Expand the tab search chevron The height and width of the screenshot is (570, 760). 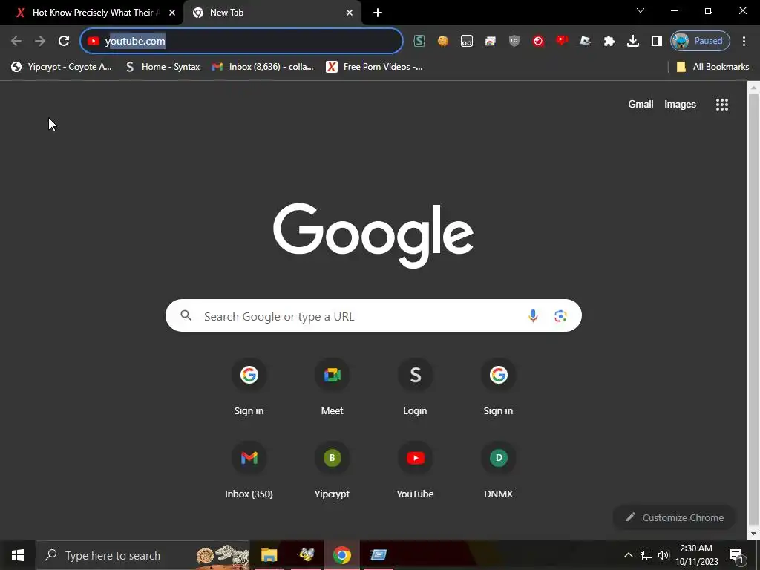641,10
